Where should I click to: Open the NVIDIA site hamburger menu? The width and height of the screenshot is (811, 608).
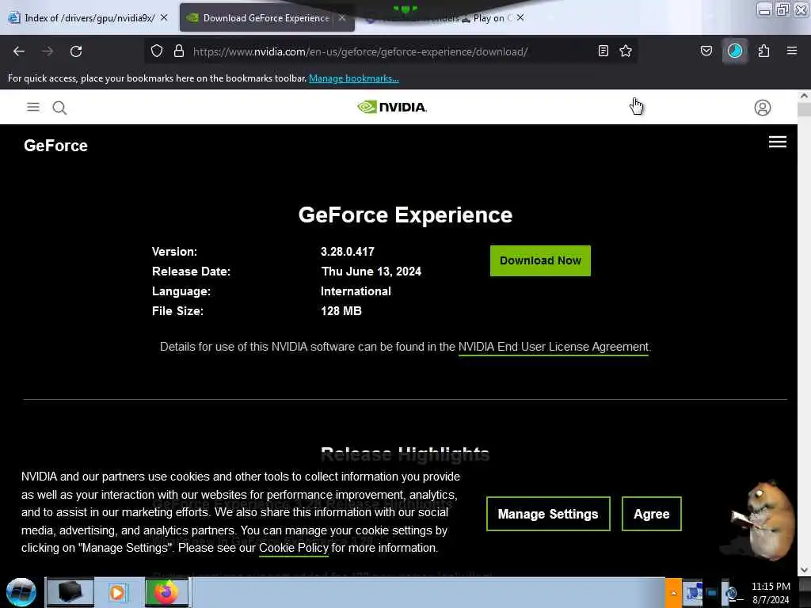pos(33,107)
